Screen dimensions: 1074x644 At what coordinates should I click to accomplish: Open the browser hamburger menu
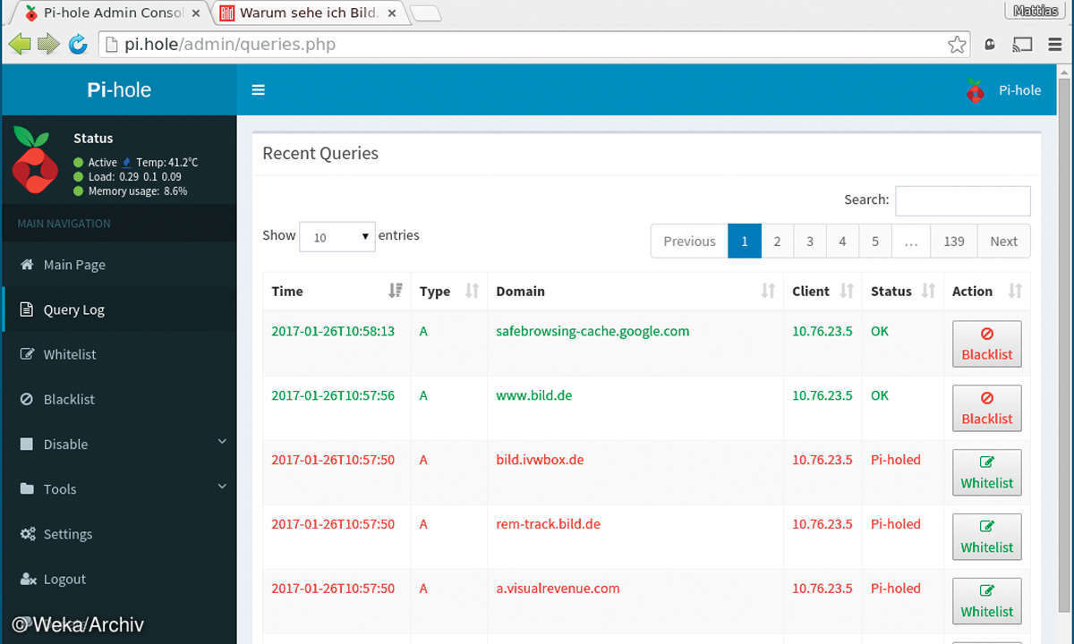(x=1055, y=44)
